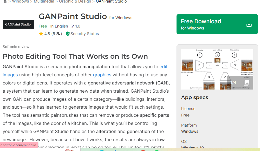Open Graphic & Design breadcrumb category
This screenshot has width=260, height=151.
(75, 2)
